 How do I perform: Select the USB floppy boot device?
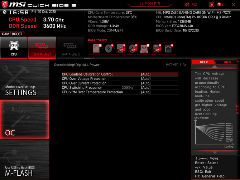[157, 48]
